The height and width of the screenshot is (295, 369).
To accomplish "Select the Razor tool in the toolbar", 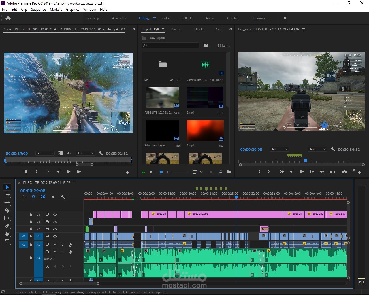I will click(x=7, y=210).
